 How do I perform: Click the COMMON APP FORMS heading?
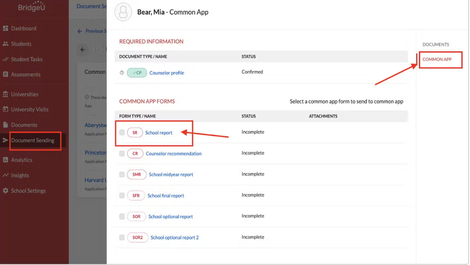[x=147, y=101]
